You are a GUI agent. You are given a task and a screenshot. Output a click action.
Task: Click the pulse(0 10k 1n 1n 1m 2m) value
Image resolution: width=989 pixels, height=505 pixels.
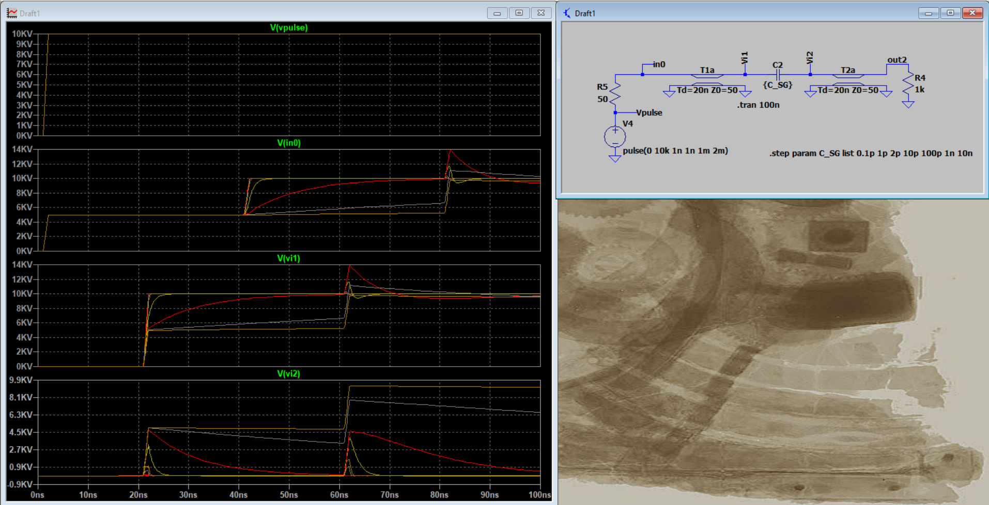pyautogui.click(x=675, y=151)
